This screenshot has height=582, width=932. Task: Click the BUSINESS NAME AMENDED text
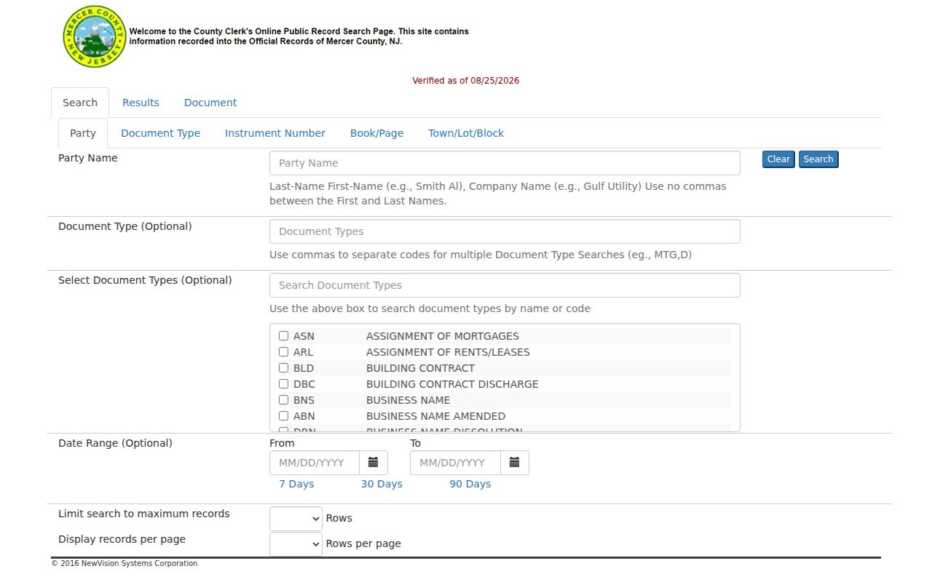435,416
